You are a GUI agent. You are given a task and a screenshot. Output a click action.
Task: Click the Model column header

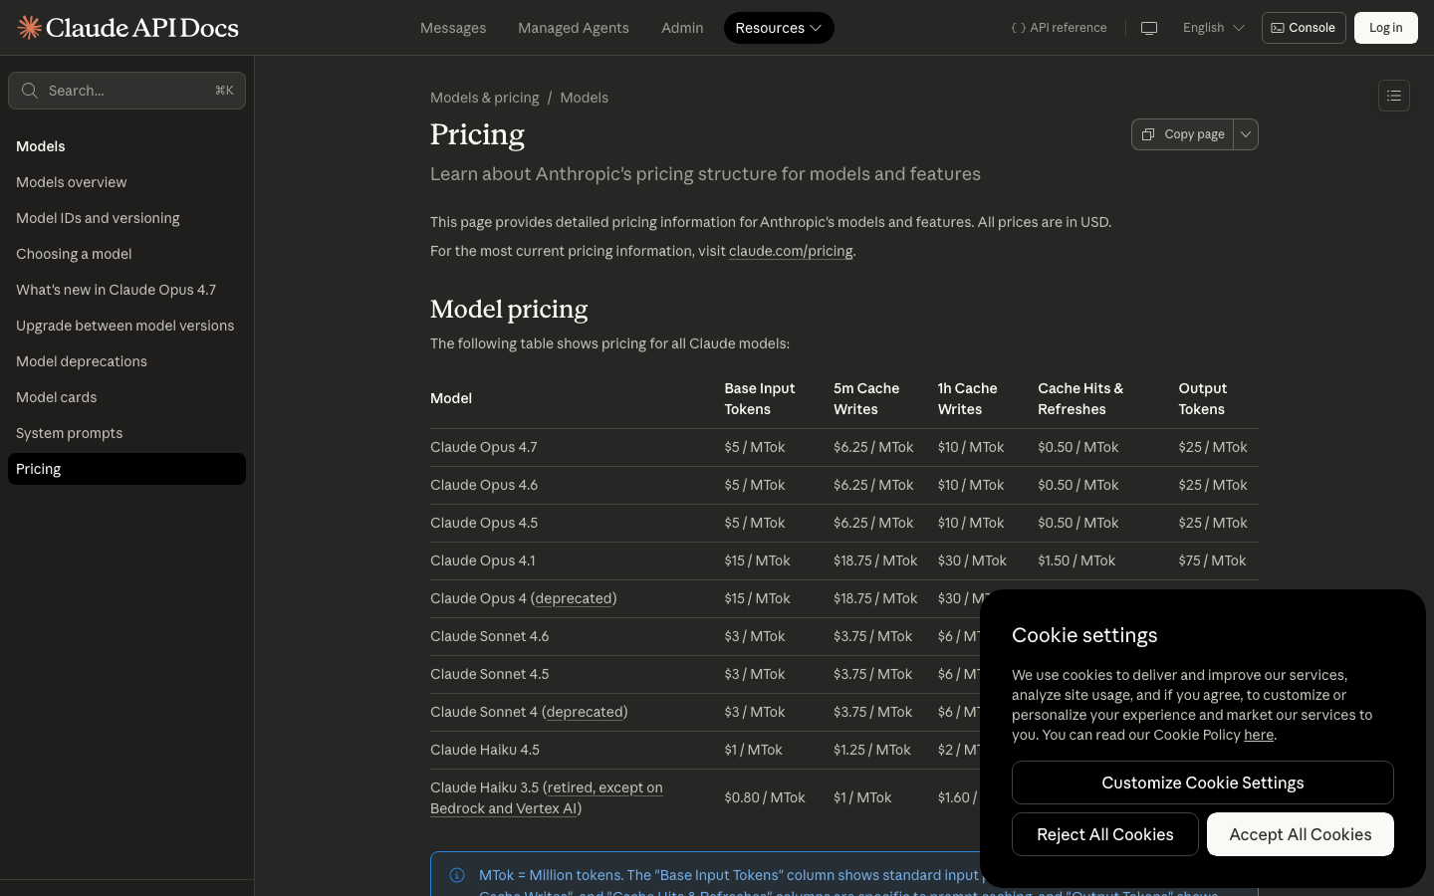451,398
